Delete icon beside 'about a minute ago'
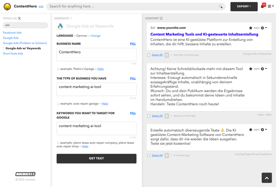276x187 pixels. 167,116
